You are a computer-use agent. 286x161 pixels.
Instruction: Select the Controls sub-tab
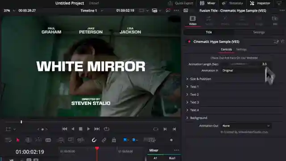(x=226, y=50)
